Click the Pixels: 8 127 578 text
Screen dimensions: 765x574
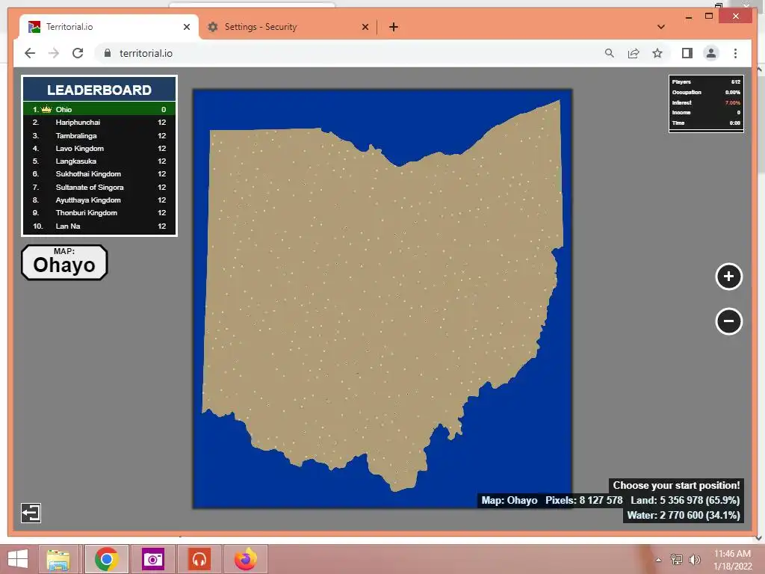(584, 500)
